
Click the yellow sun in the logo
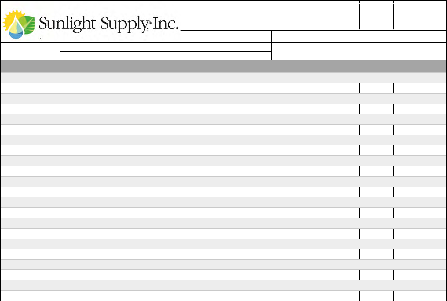coord(11,19)
